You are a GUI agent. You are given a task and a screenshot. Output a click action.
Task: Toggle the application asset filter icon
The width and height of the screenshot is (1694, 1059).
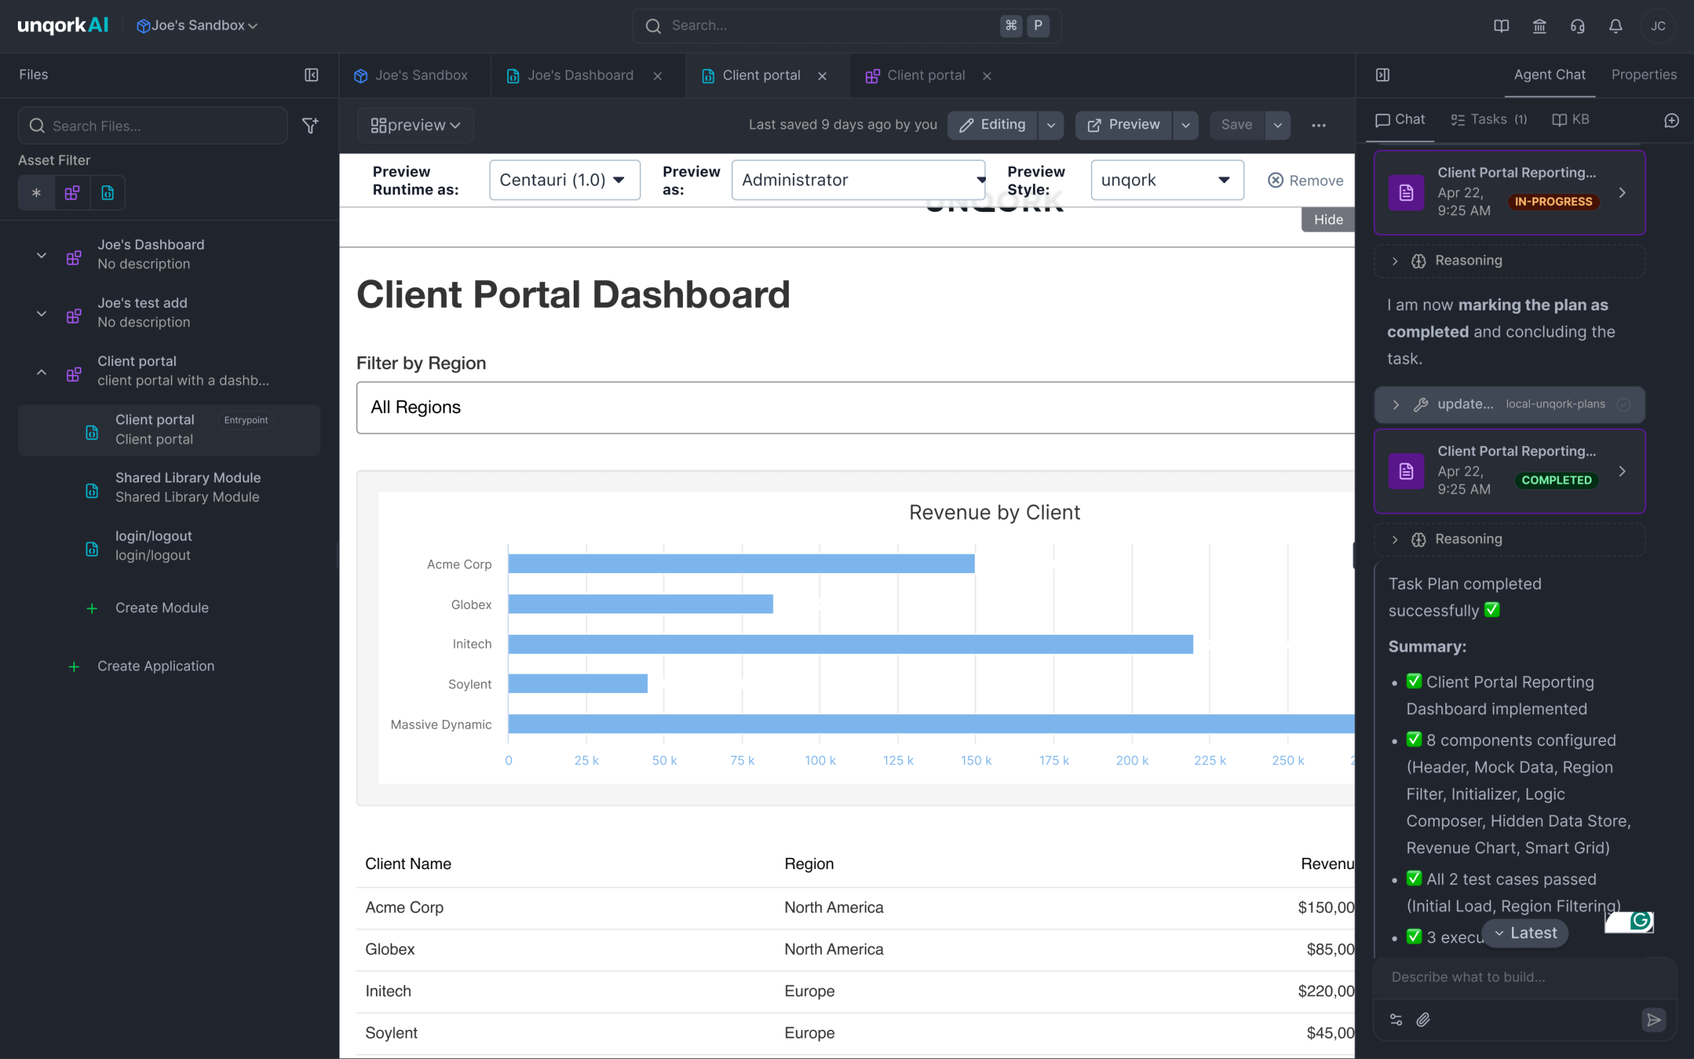click(72, 193)
